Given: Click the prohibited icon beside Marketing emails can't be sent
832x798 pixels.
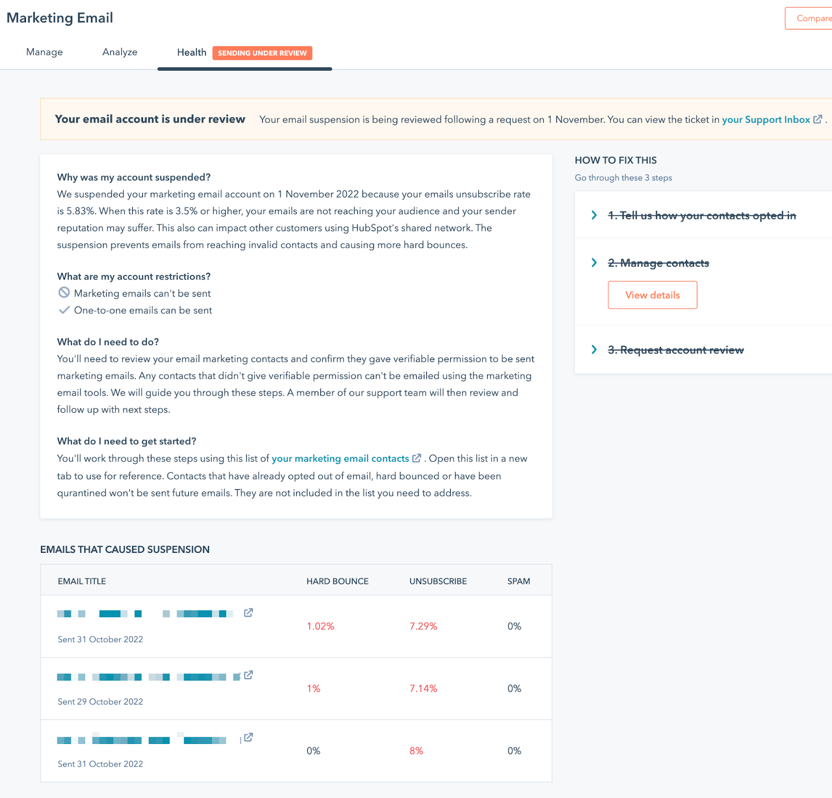Looking at the screenshot, I should tap(63, 293).
